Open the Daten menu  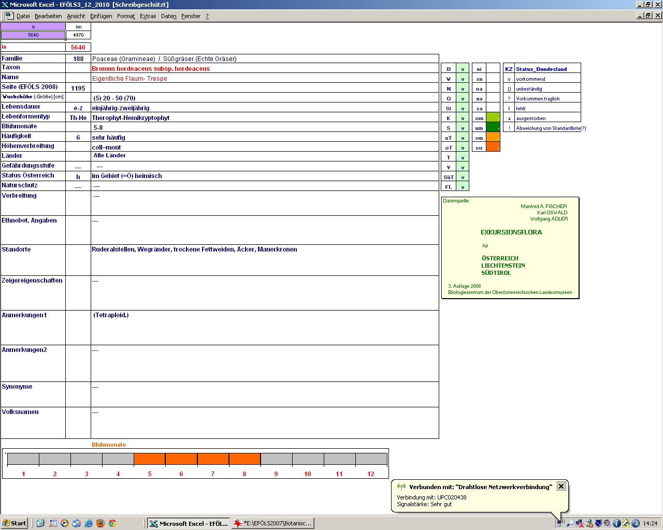coord(168,16)
